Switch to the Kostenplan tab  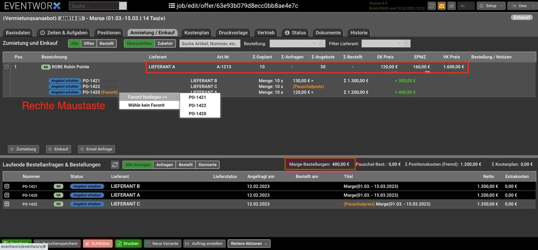[x=196, y=33]
